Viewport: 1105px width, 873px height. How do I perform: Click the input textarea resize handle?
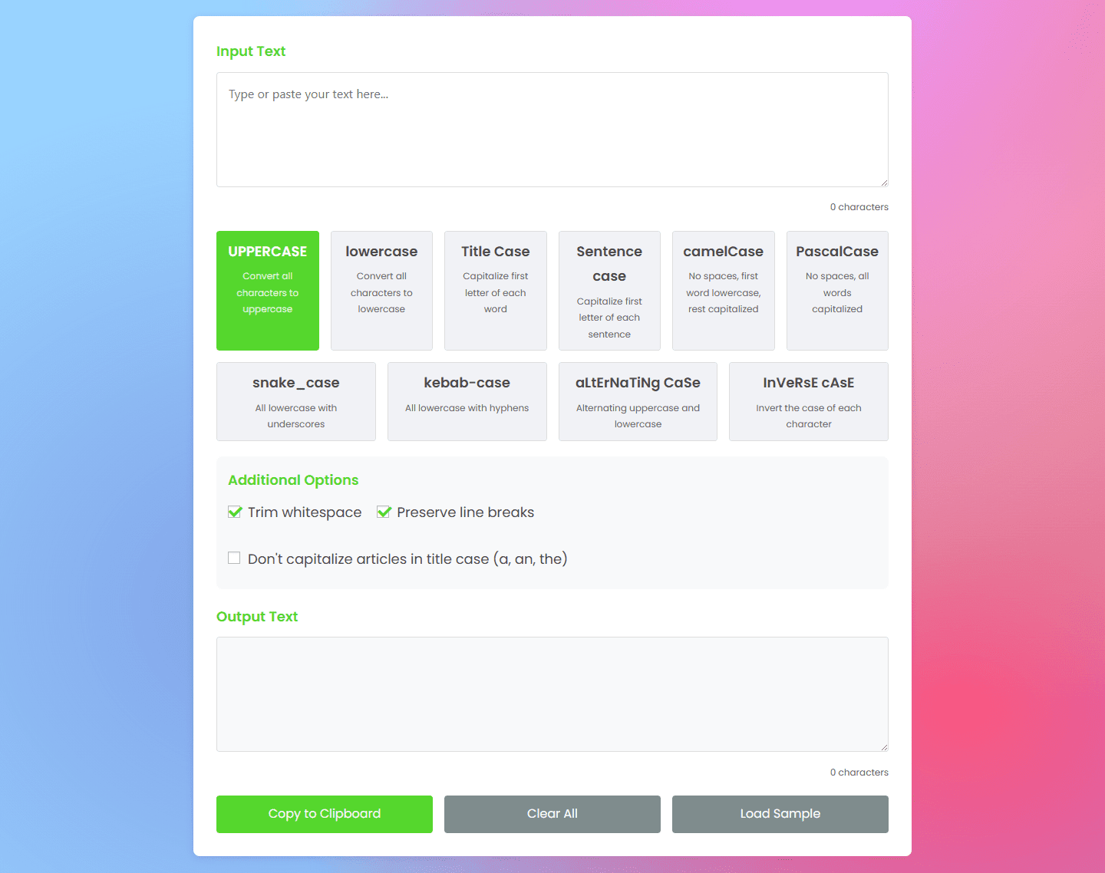[884, 182]
